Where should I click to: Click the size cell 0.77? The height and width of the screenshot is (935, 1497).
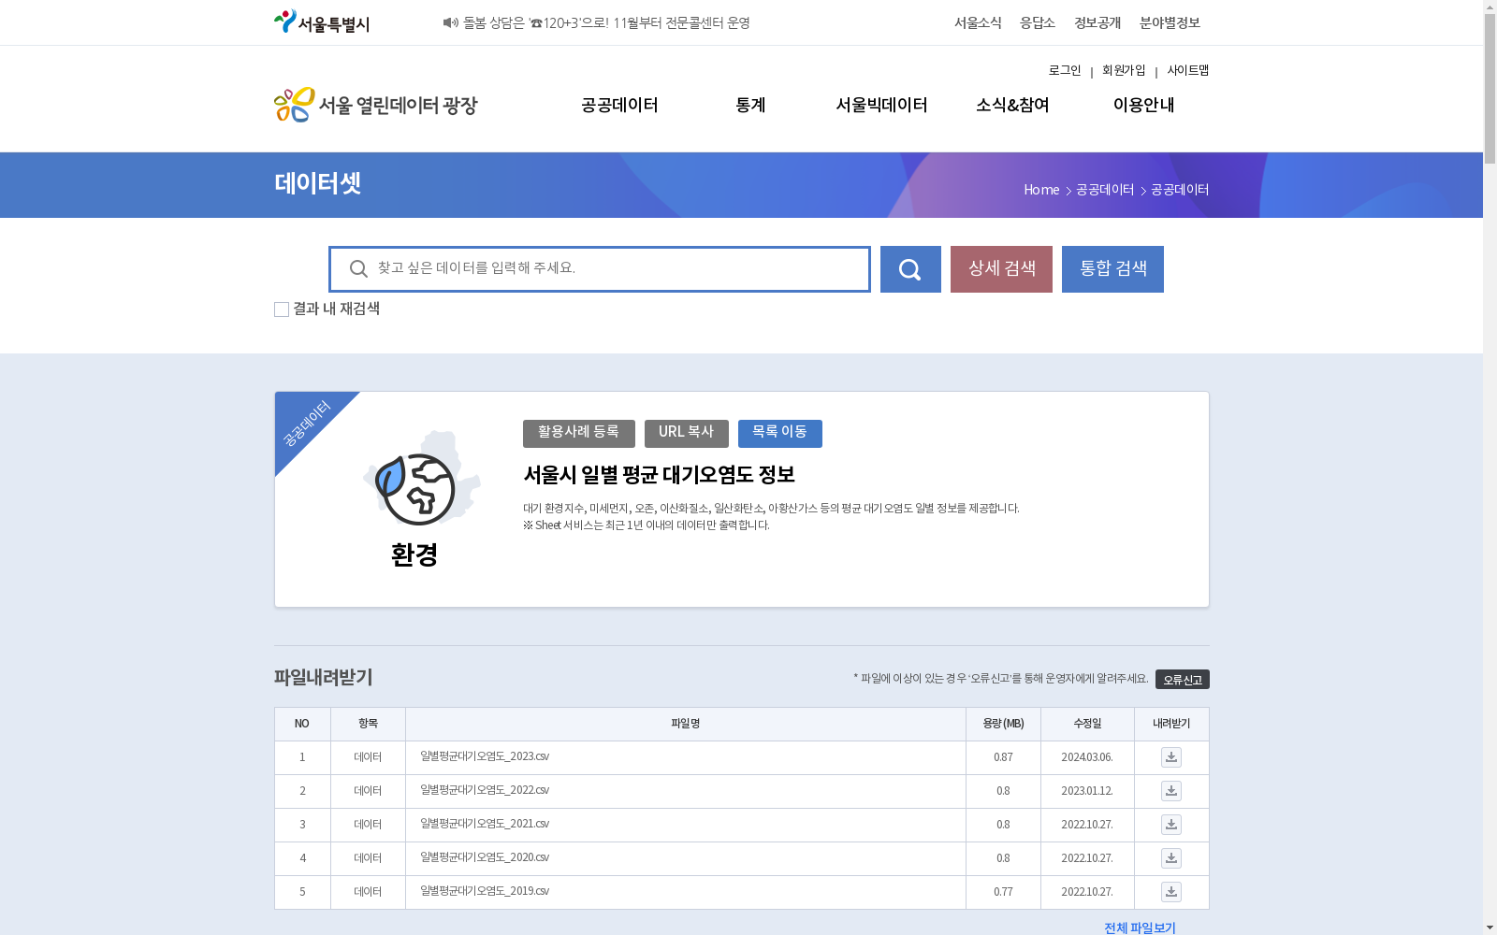[x=1003, y=892]
